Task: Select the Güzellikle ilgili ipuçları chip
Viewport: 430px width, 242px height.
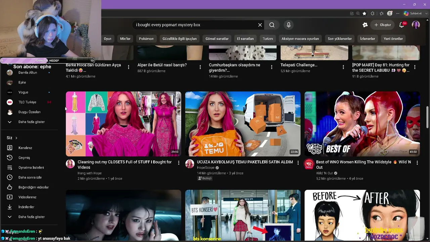Action: [x=179, y=39]
